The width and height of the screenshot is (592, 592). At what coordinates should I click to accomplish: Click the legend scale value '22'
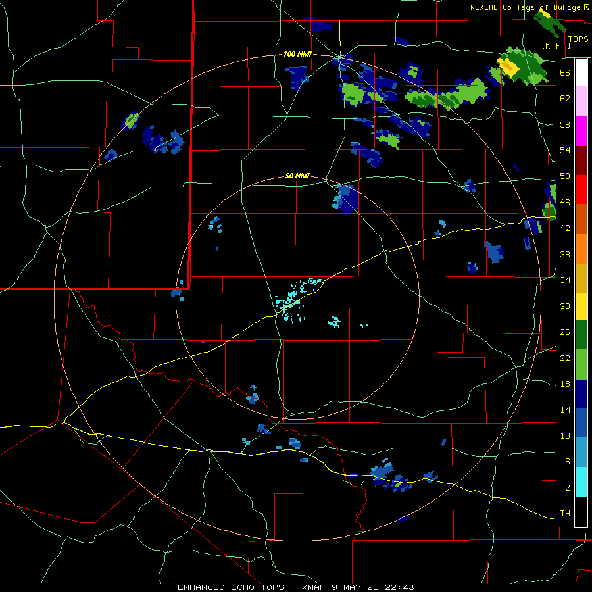click(565, 358)
